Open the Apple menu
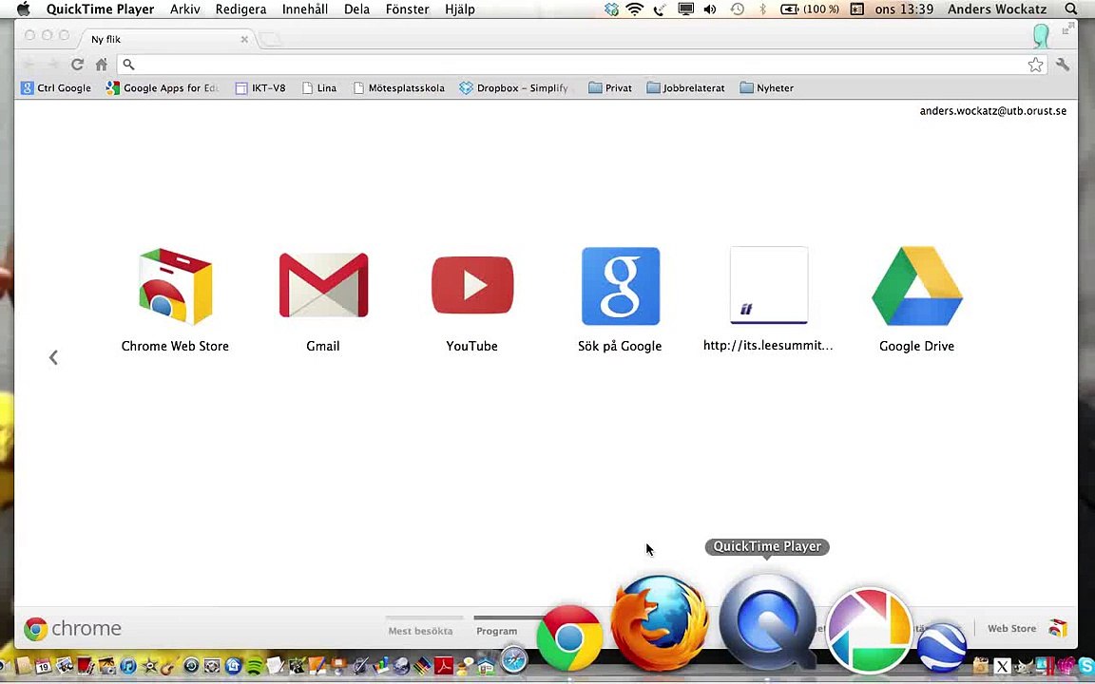Screen dimensions: 1095x684 [x=23, y=9]
